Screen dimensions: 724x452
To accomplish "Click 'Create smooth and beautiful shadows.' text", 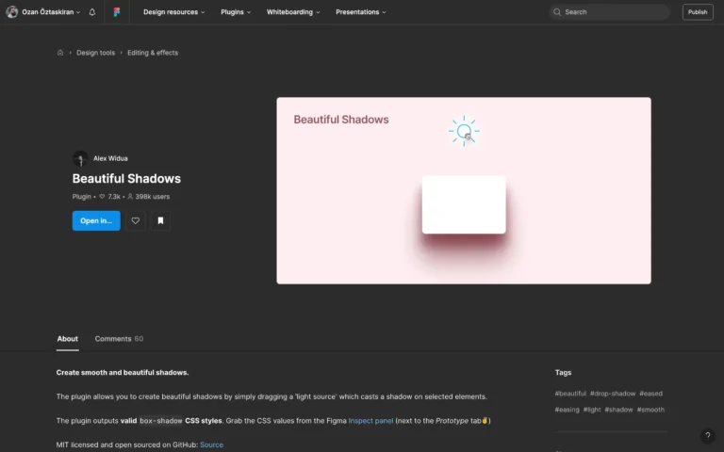I will click(x=123, y=372).
